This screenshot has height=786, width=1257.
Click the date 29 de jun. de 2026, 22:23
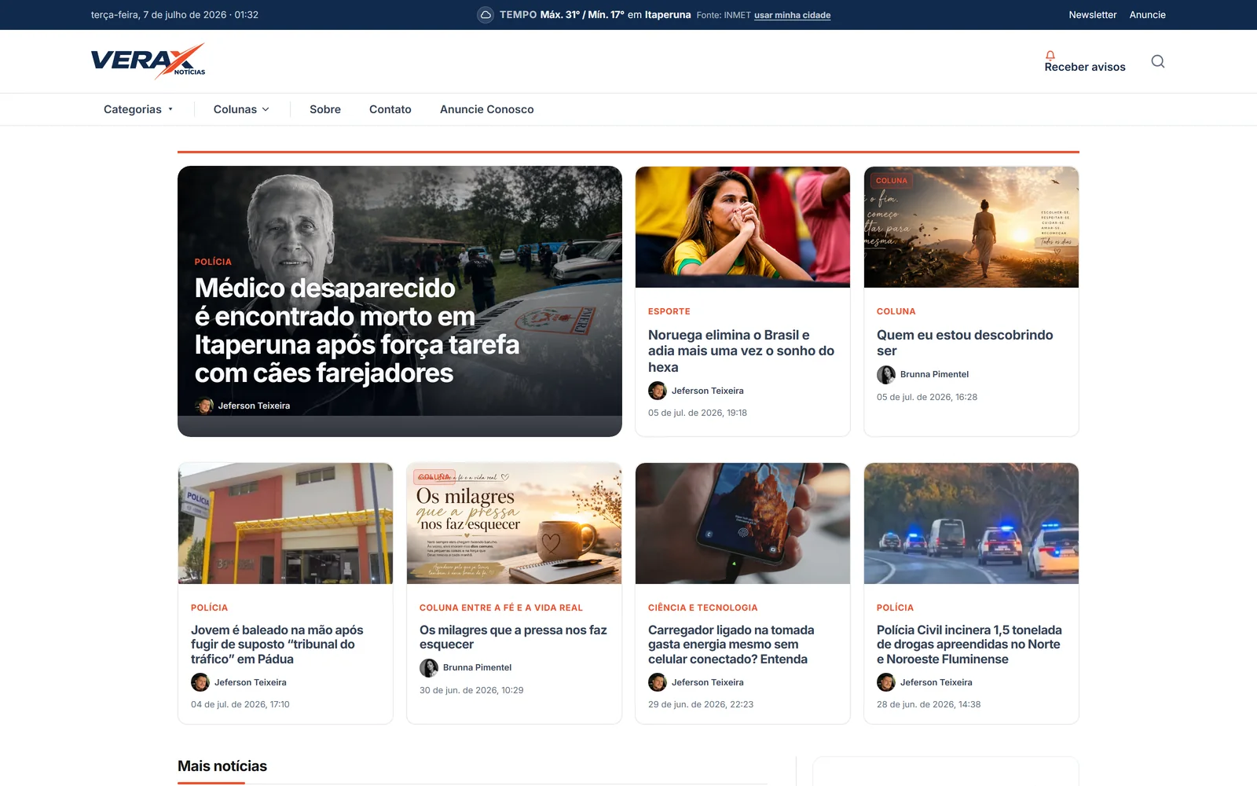coord(701,704)
